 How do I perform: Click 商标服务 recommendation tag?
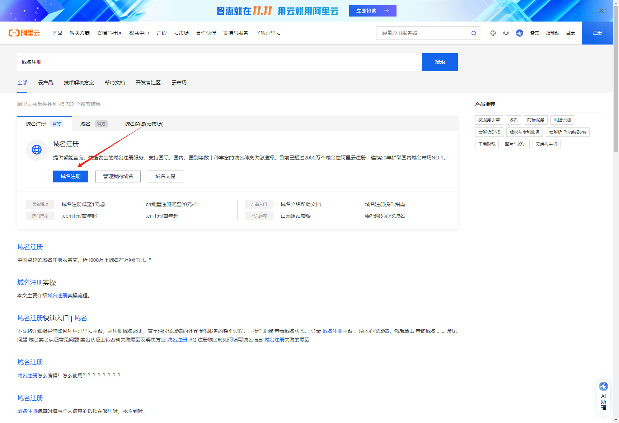click(x=536, y=120)
